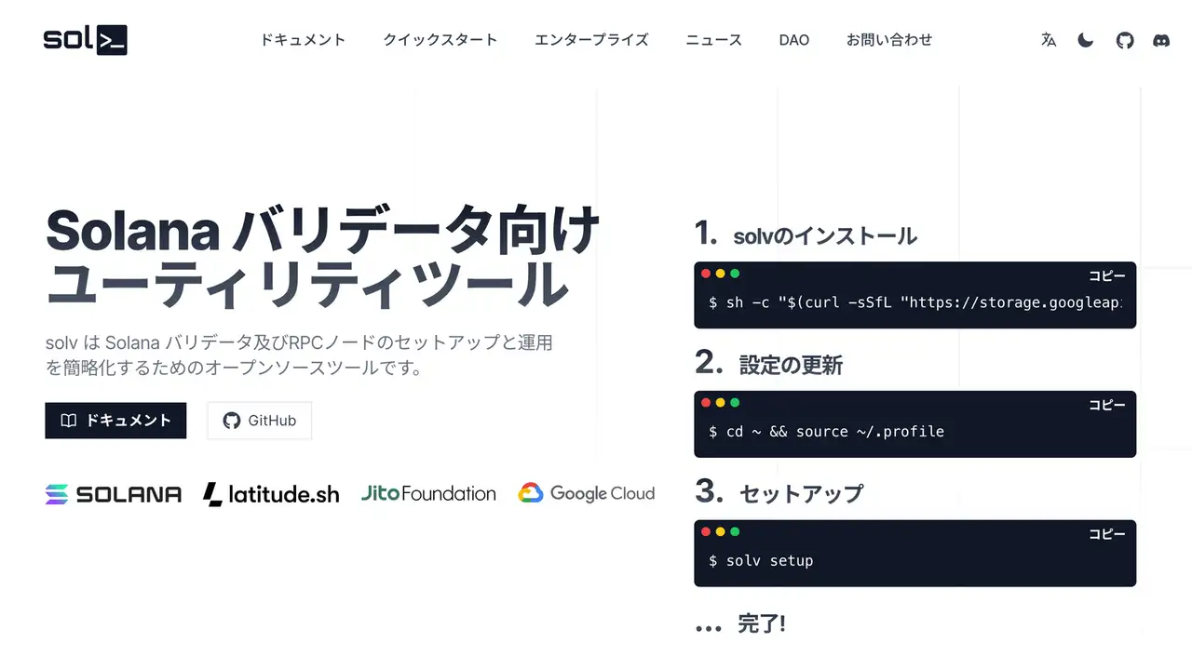Copy the source profile command
This screenshot has height=670, width=1192.
point(1106,405)
